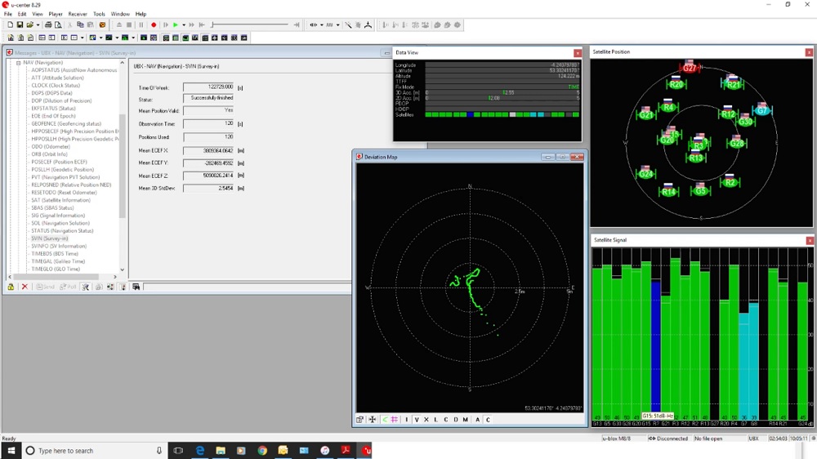Click the Send button in Messages toolbar
This screenshot has height=459, width=817.
click(45, 287)
